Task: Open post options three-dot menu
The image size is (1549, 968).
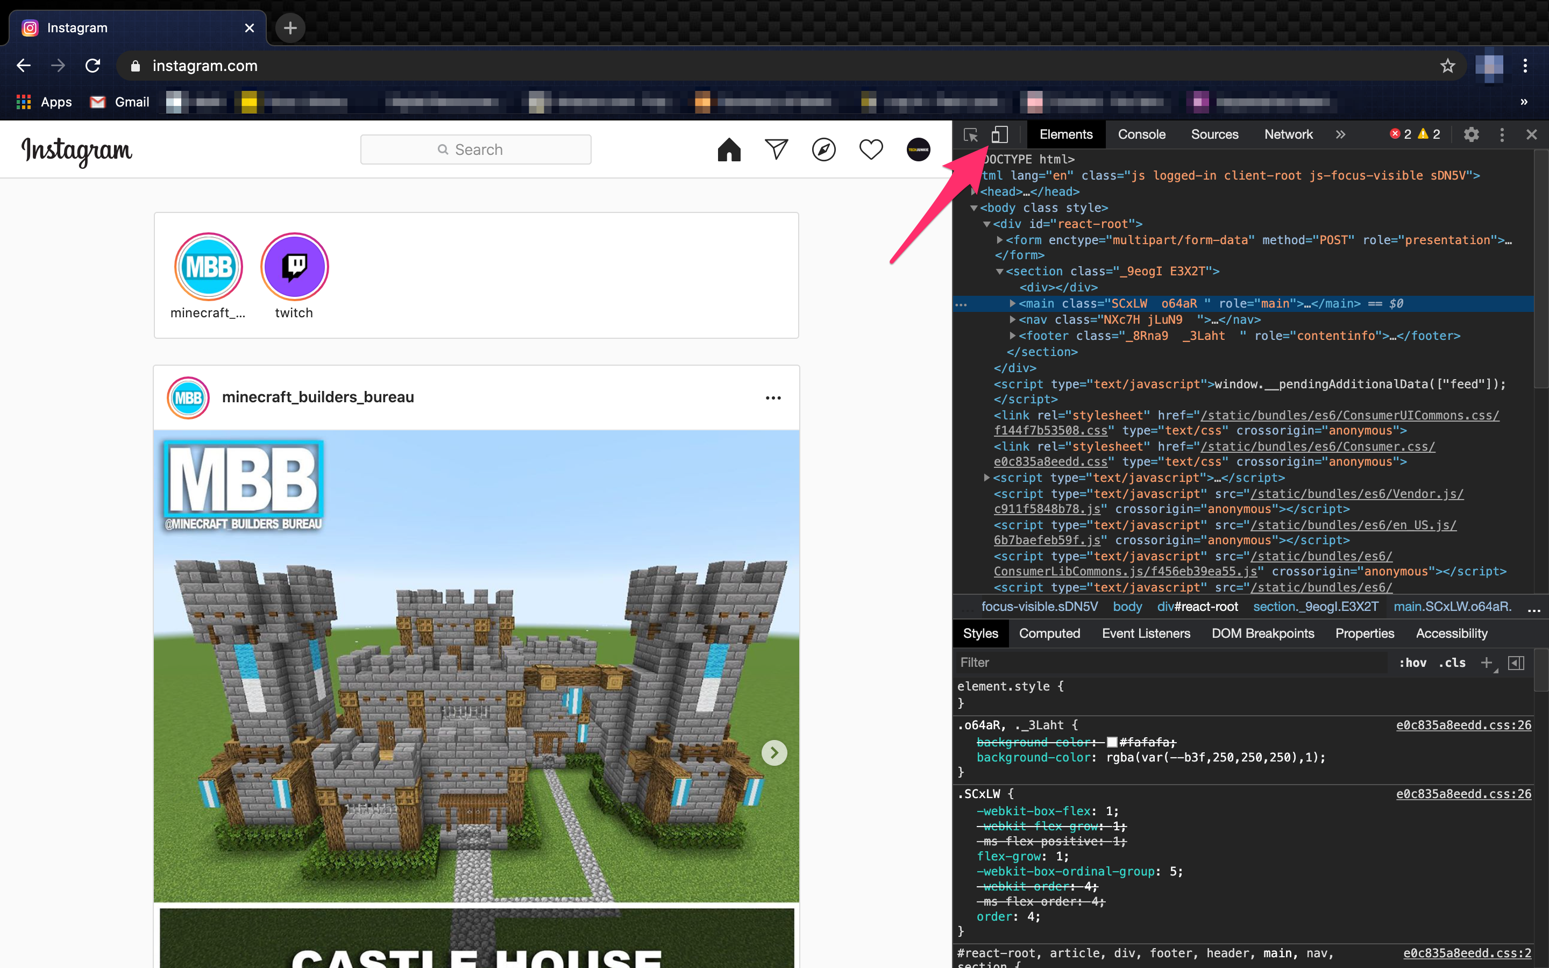Action: 773,397
